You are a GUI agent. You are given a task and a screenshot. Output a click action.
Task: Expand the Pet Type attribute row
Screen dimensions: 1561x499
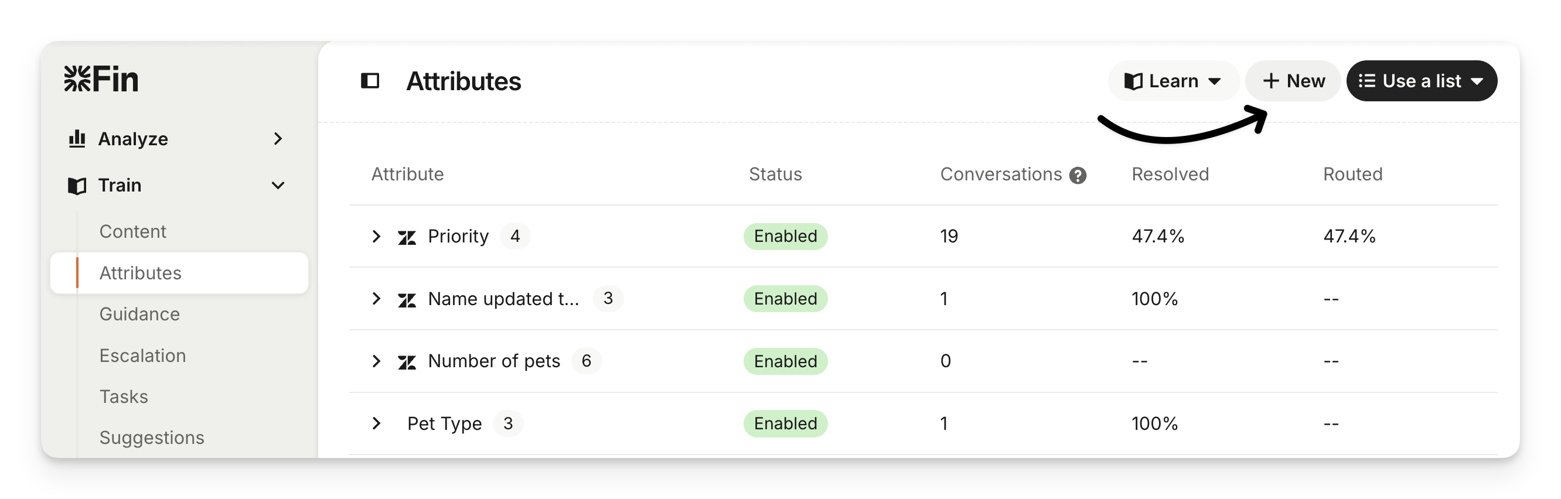(376, 423)
